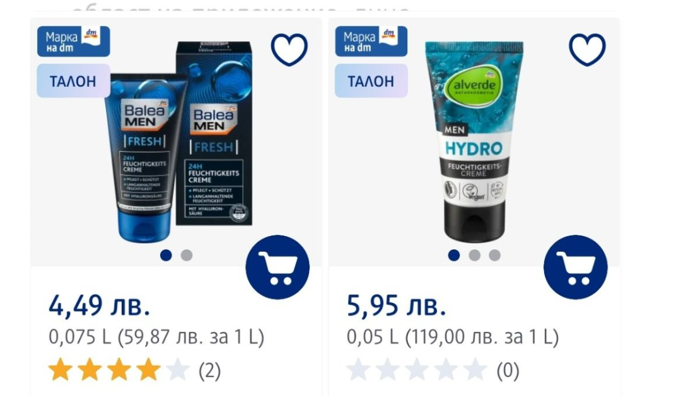681x396 pixels.
Task: Open the 4,49 лв. price details
Action: [x=100, y=305]
